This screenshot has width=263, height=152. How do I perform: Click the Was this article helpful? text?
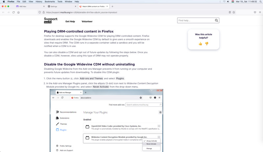pyautogui.click(x=203, y=36)
